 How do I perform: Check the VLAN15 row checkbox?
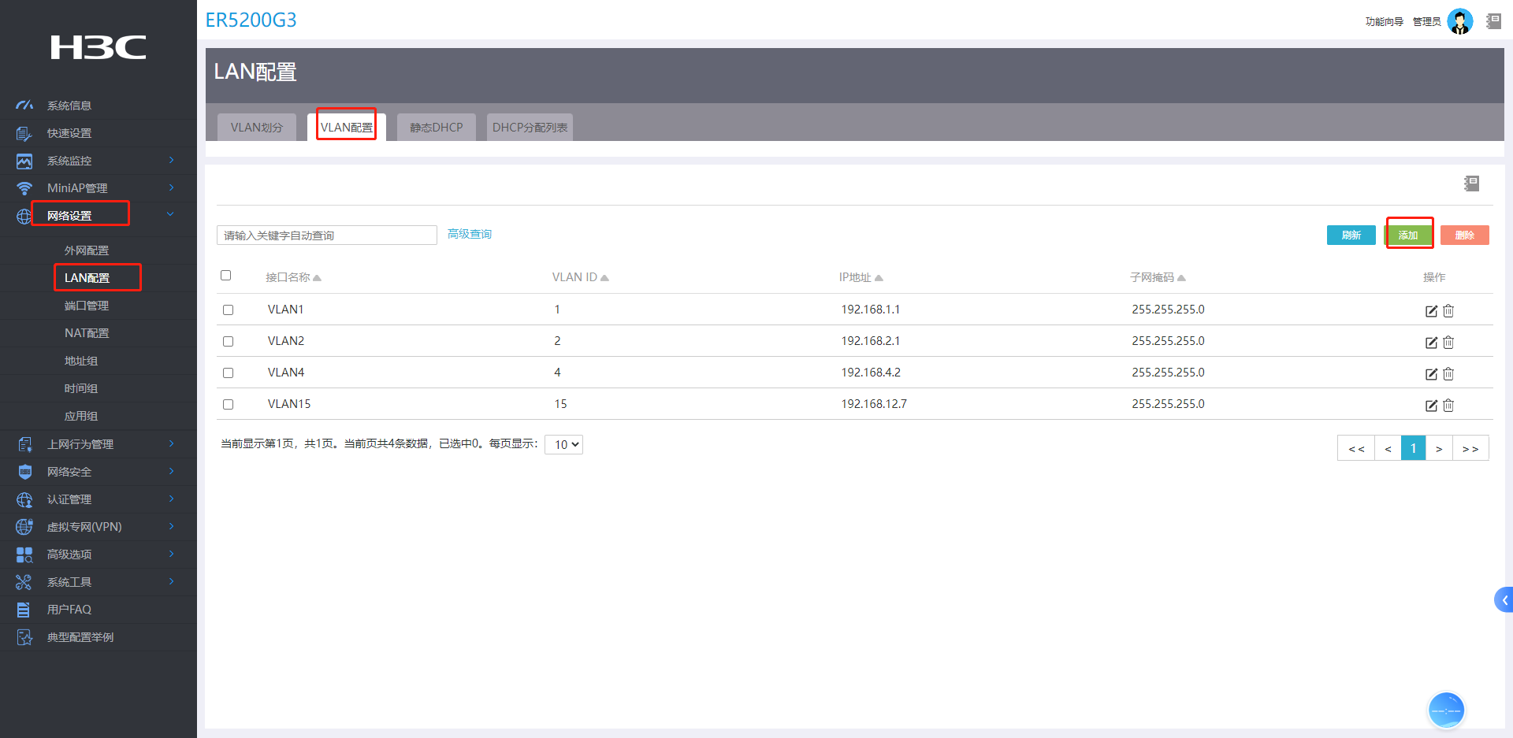pyautogui.click(x=229, y=405)
